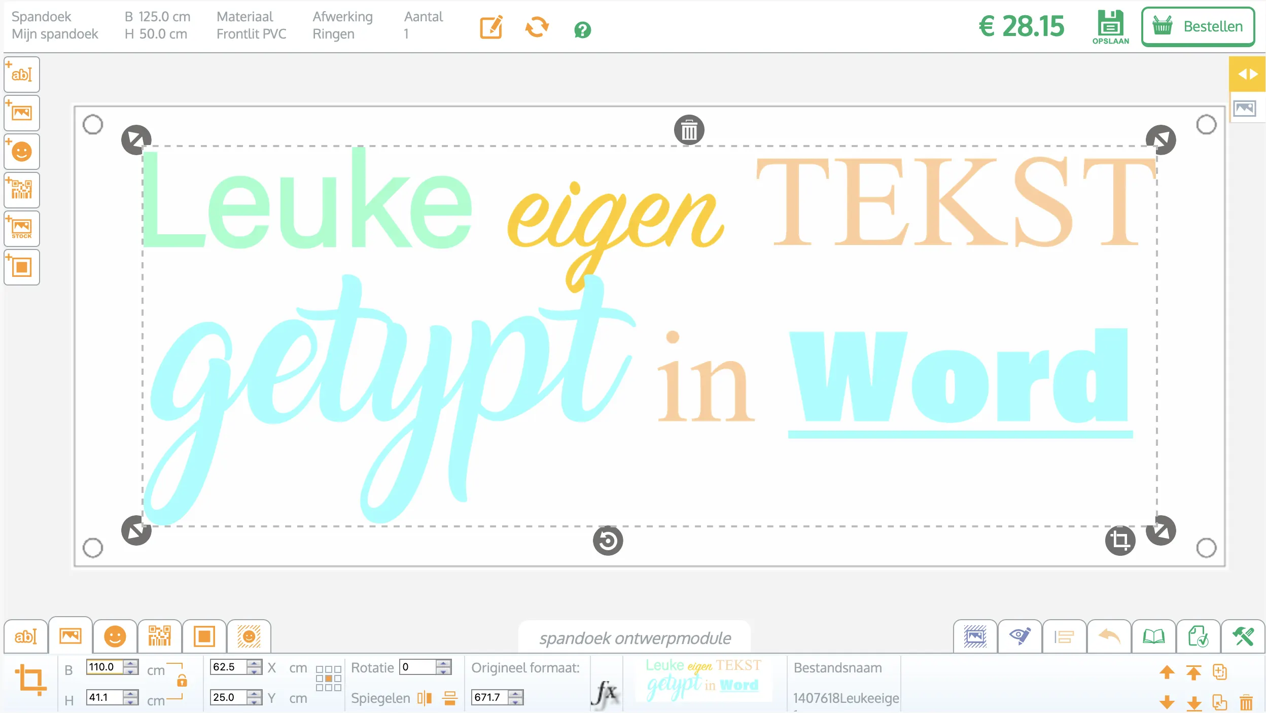Click the image preview thumbnail in the properties bar

pyautogui.click(x=704, y=680)
